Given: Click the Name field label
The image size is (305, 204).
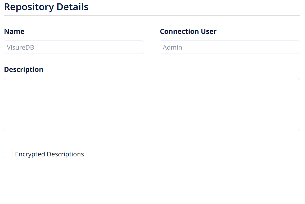Looking at the screenshot, I should point(14,32).
